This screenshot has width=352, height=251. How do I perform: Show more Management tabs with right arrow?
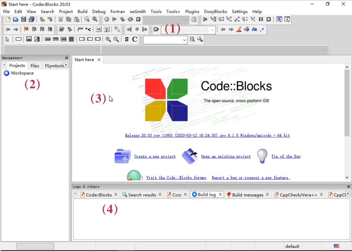66,65
